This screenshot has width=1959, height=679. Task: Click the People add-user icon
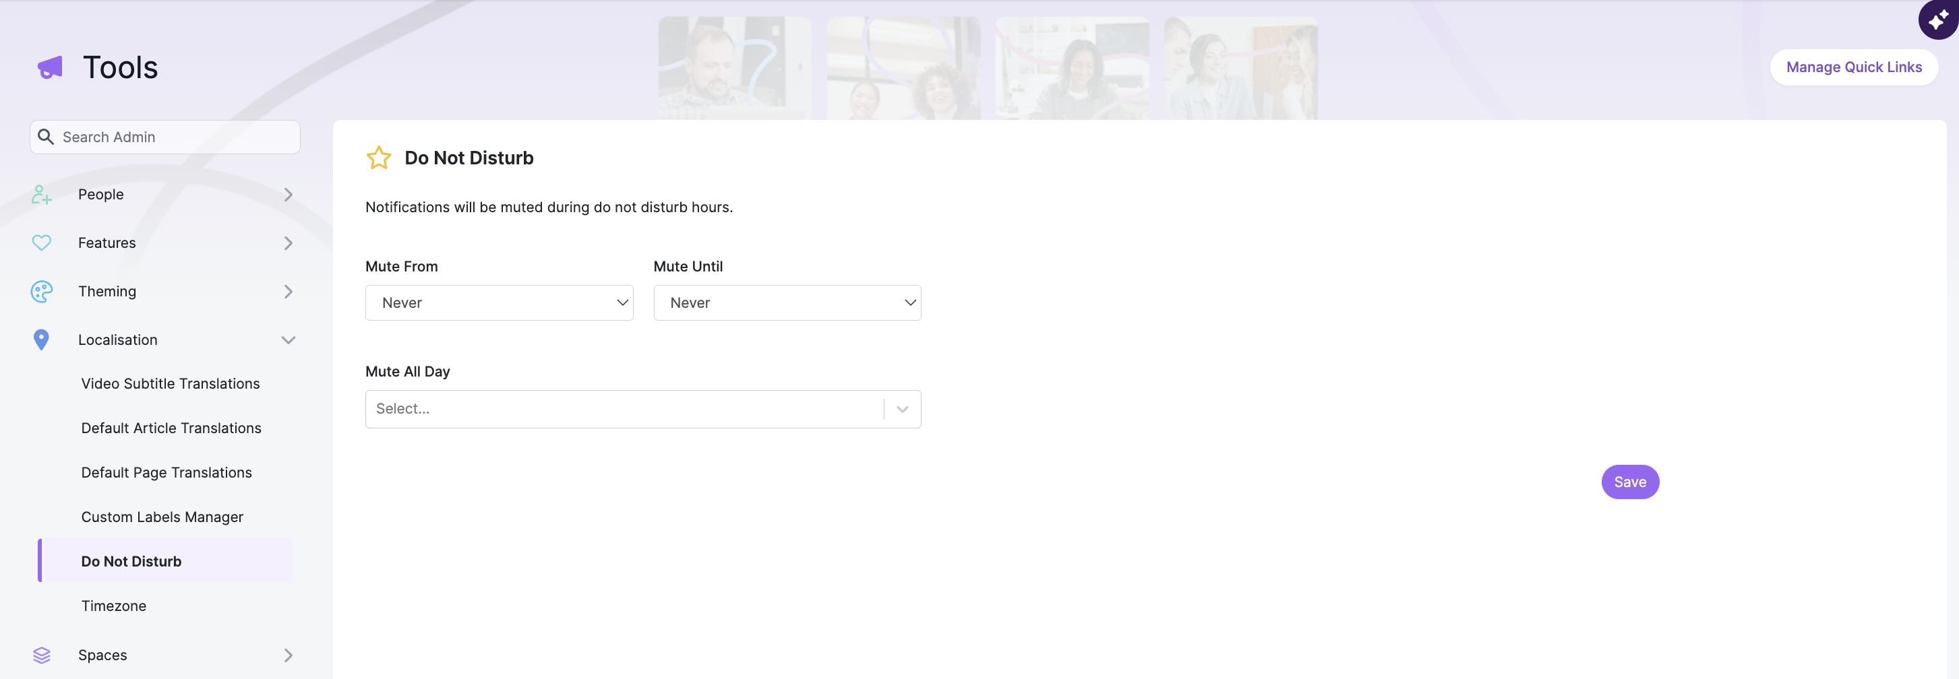(x=42, y=195)
